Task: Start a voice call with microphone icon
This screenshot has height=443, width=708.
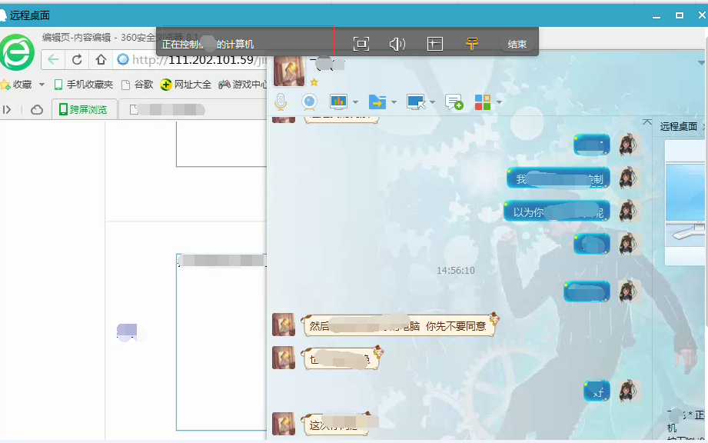Action: (281, 102)
